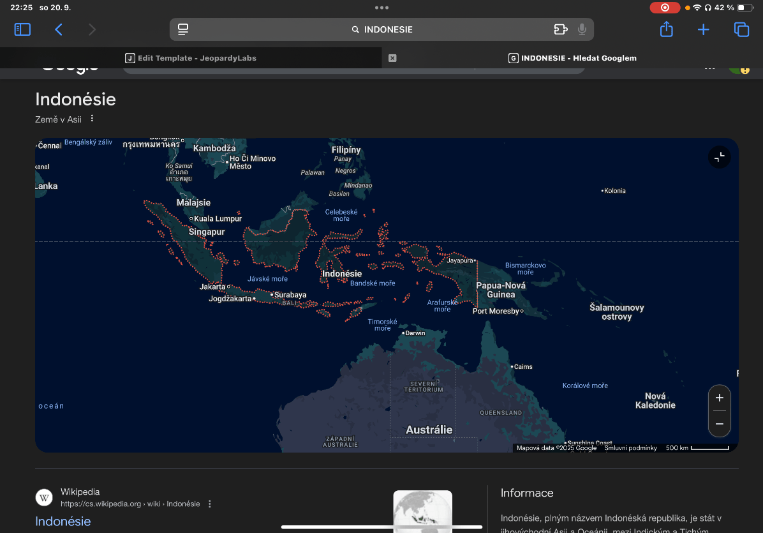This screenshot has height=533, width=763.
Task: Zoom out on the map
Action: (x=719, y=424)
